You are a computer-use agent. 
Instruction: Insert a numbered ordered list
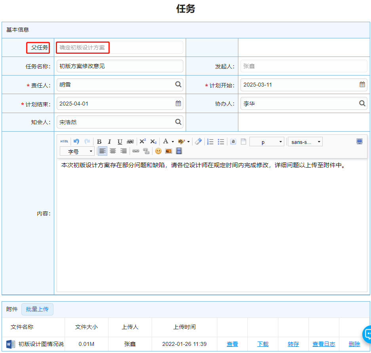211,142
